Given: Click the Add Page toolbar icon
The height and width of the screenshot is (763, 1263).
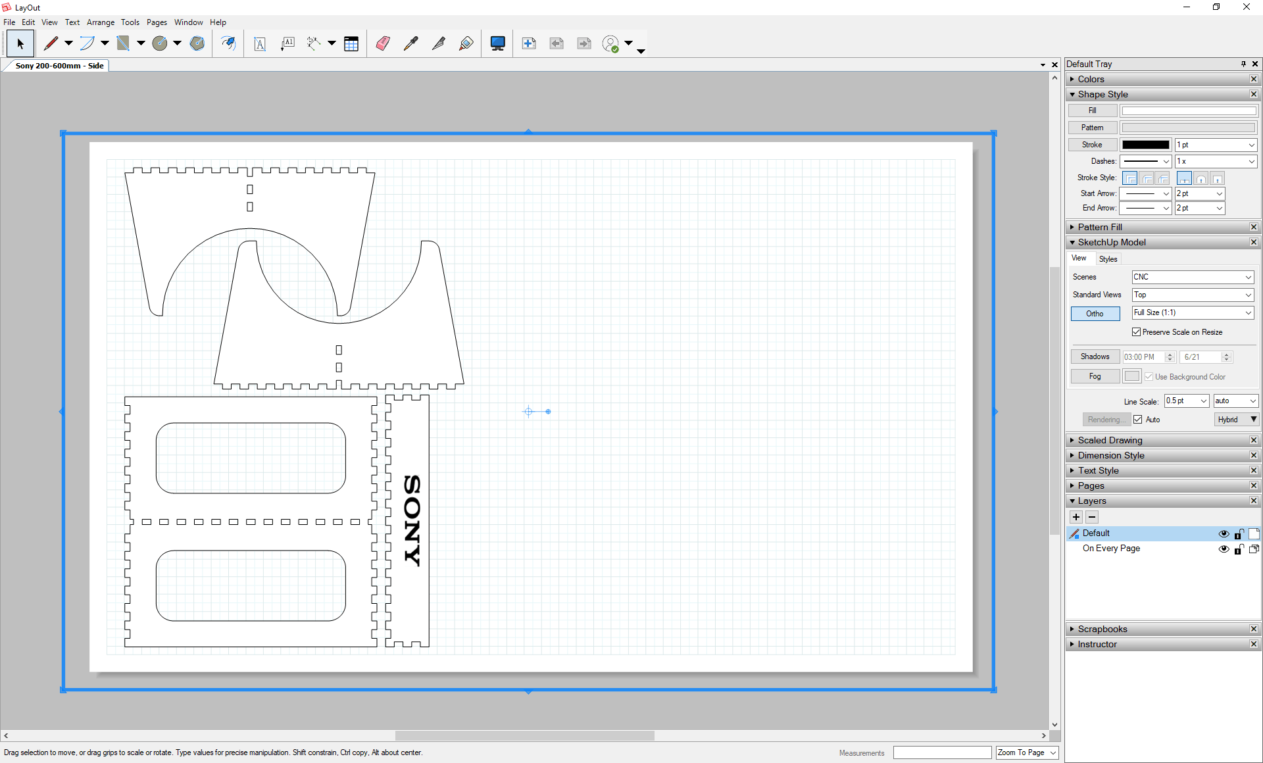Looking at the screenshot, I should [x=529, y=43].
